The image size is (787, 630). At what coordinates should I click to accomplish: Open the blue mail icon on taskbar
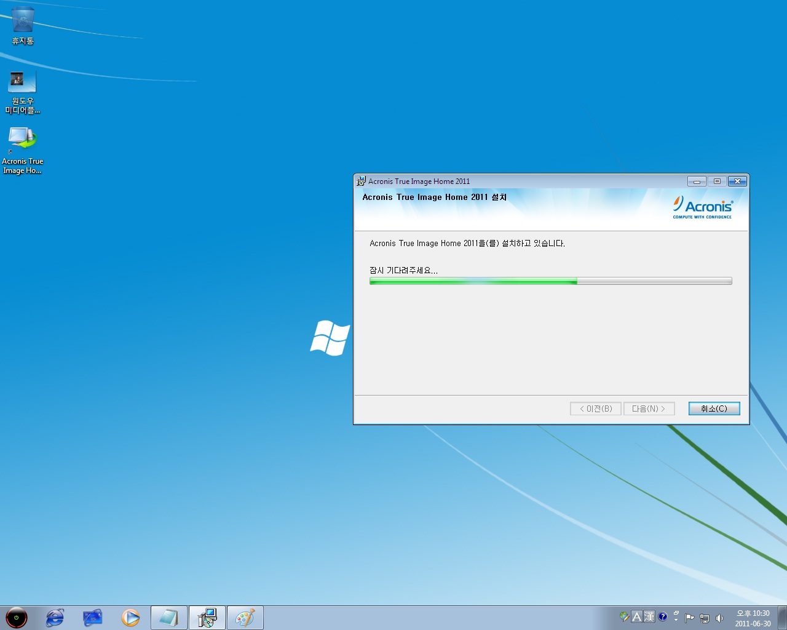tap(93, 617)
